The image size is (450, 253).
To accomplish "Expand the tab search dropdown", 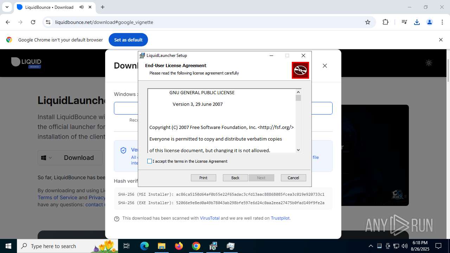I will (x=7, y=7).
